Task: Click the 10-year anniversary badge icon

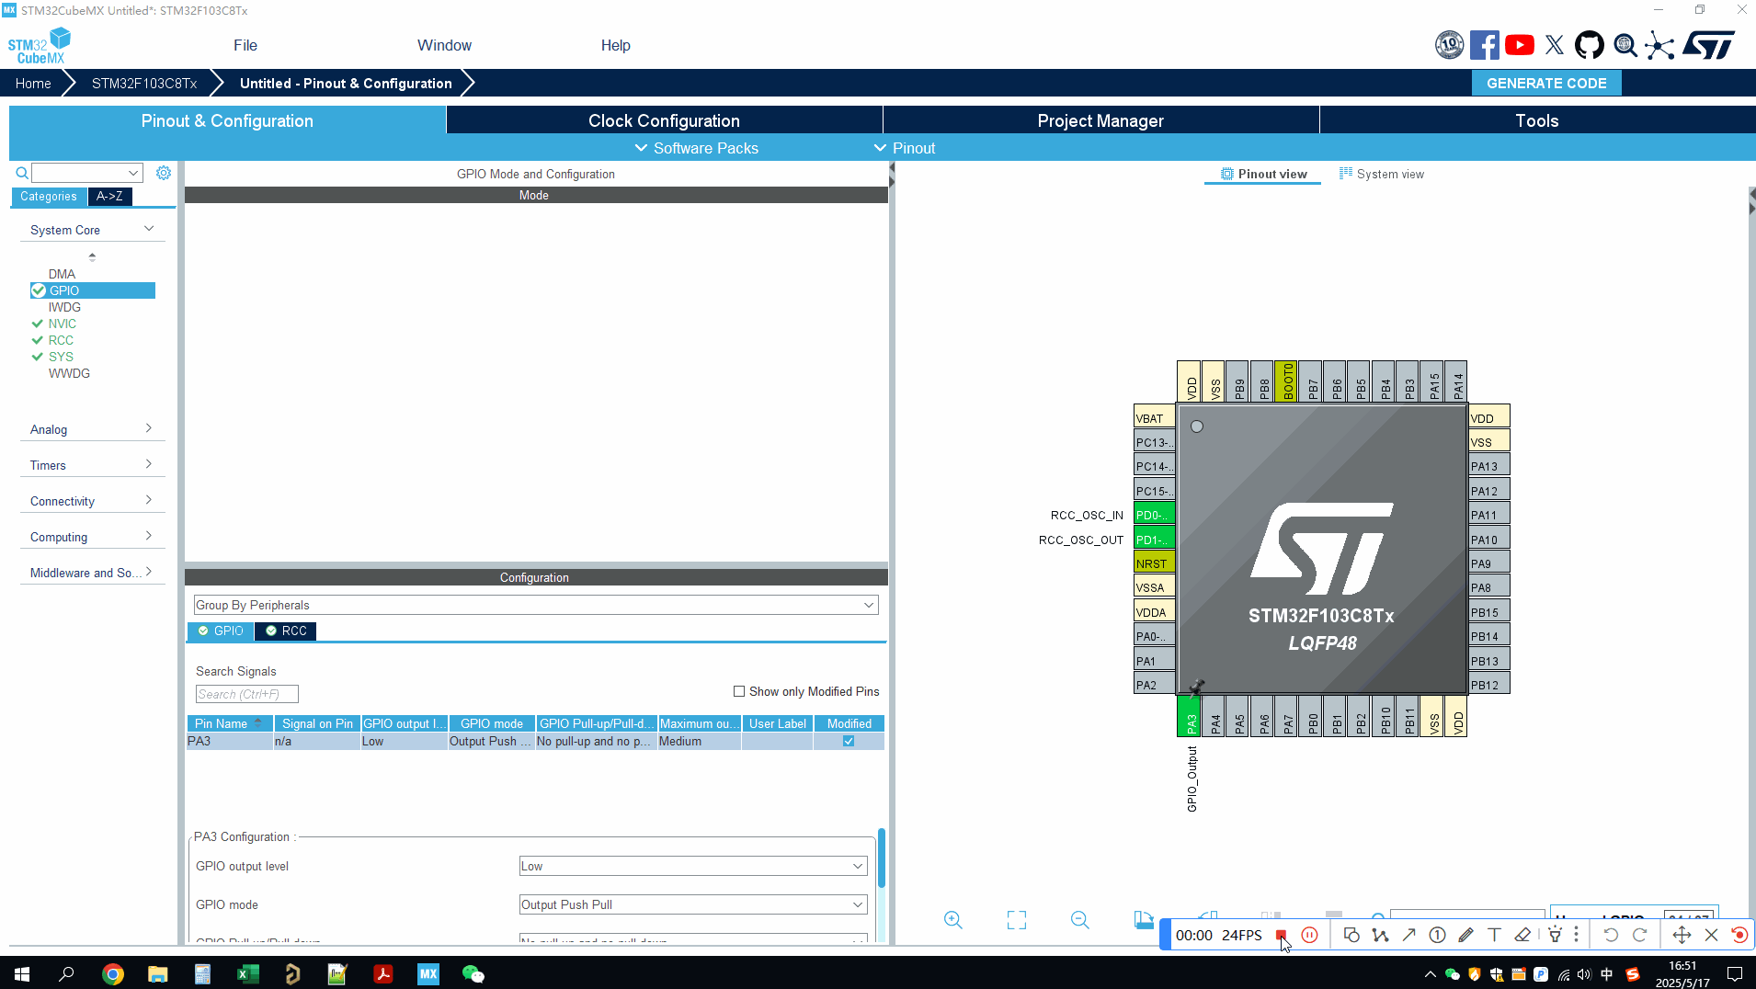Action: (x=1450, y=45)
